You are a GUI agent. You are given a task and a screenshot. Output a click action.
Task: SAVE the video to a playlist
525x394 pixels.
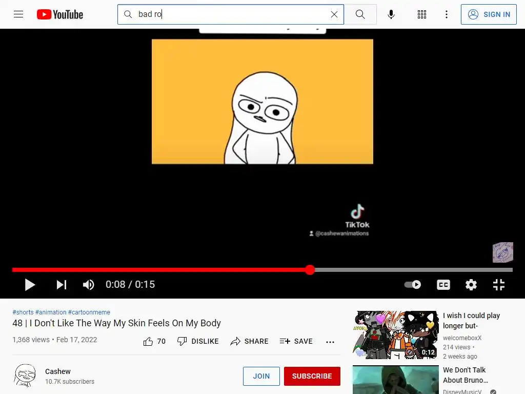click(x=296, y=341)
